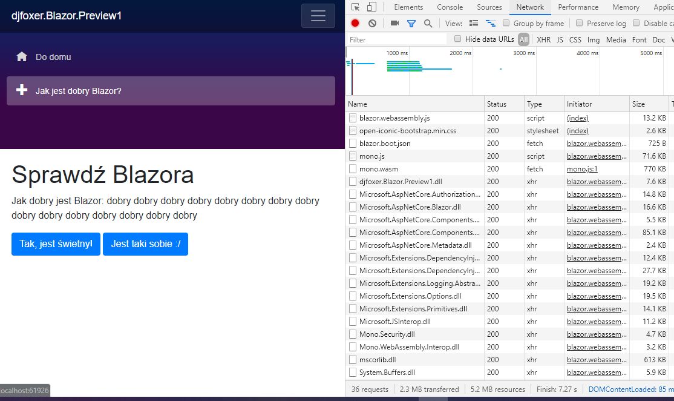Toggle the blue filter funnel icon
Viewport: 674px width, 401px height.
[x=411, y=23]
